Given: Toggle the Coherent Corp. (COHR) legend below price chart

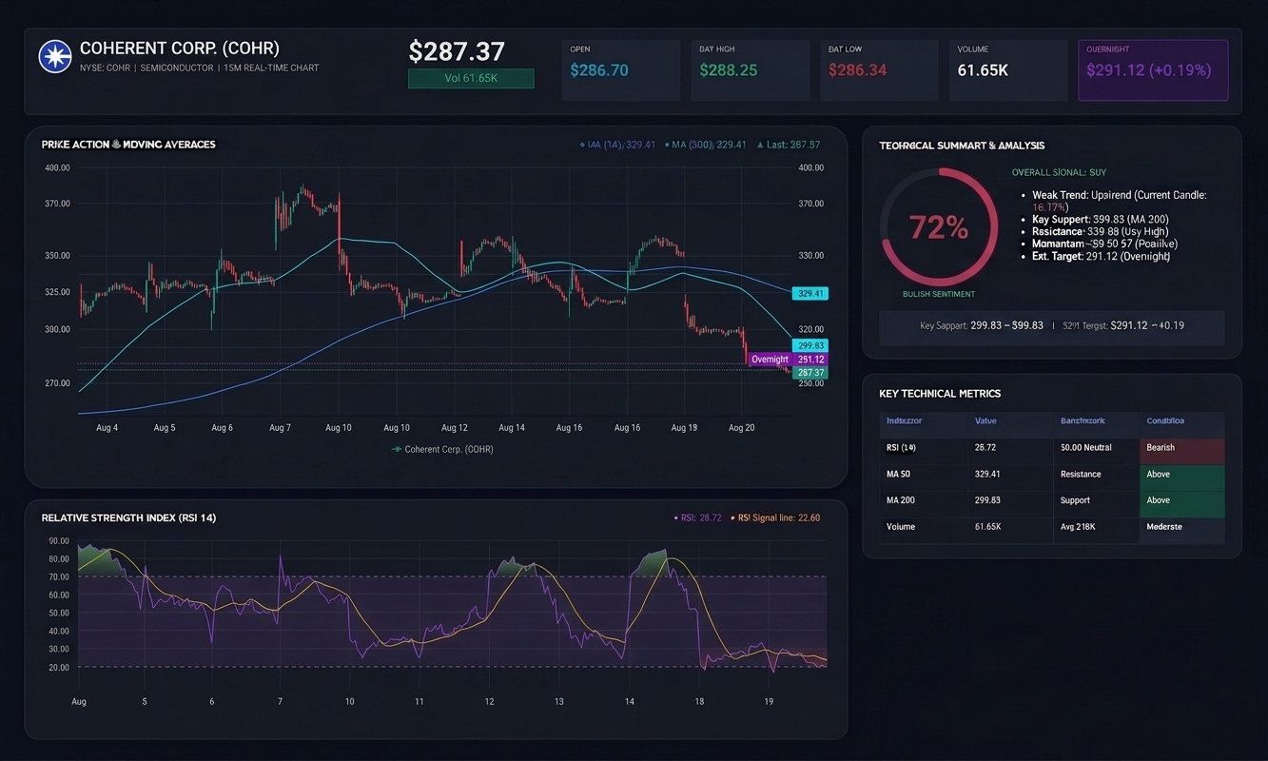Looking at the screenshot, I should 442,449.
